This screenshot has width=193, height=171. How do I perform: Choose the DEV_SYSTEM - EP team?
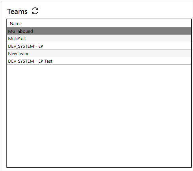(99, 46)
